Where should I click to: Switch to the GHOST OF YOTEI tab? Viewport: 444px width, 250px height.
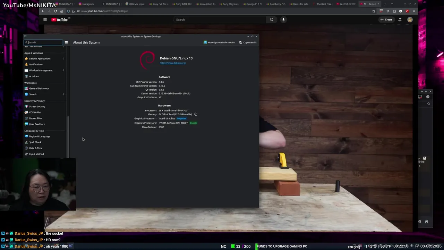[x=346, y=4]
